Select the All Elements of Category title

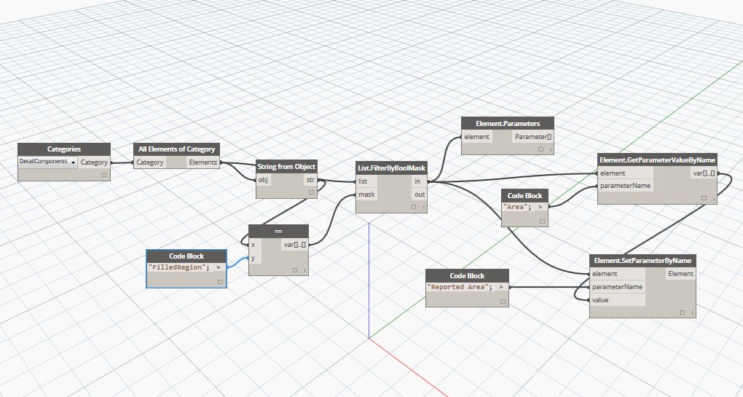[x=177, y=149]
